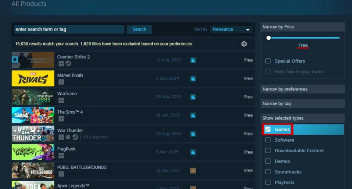Click Marvel Rivals release date 5 Dec, 2024
352x189 pixels.
point(167,78)
